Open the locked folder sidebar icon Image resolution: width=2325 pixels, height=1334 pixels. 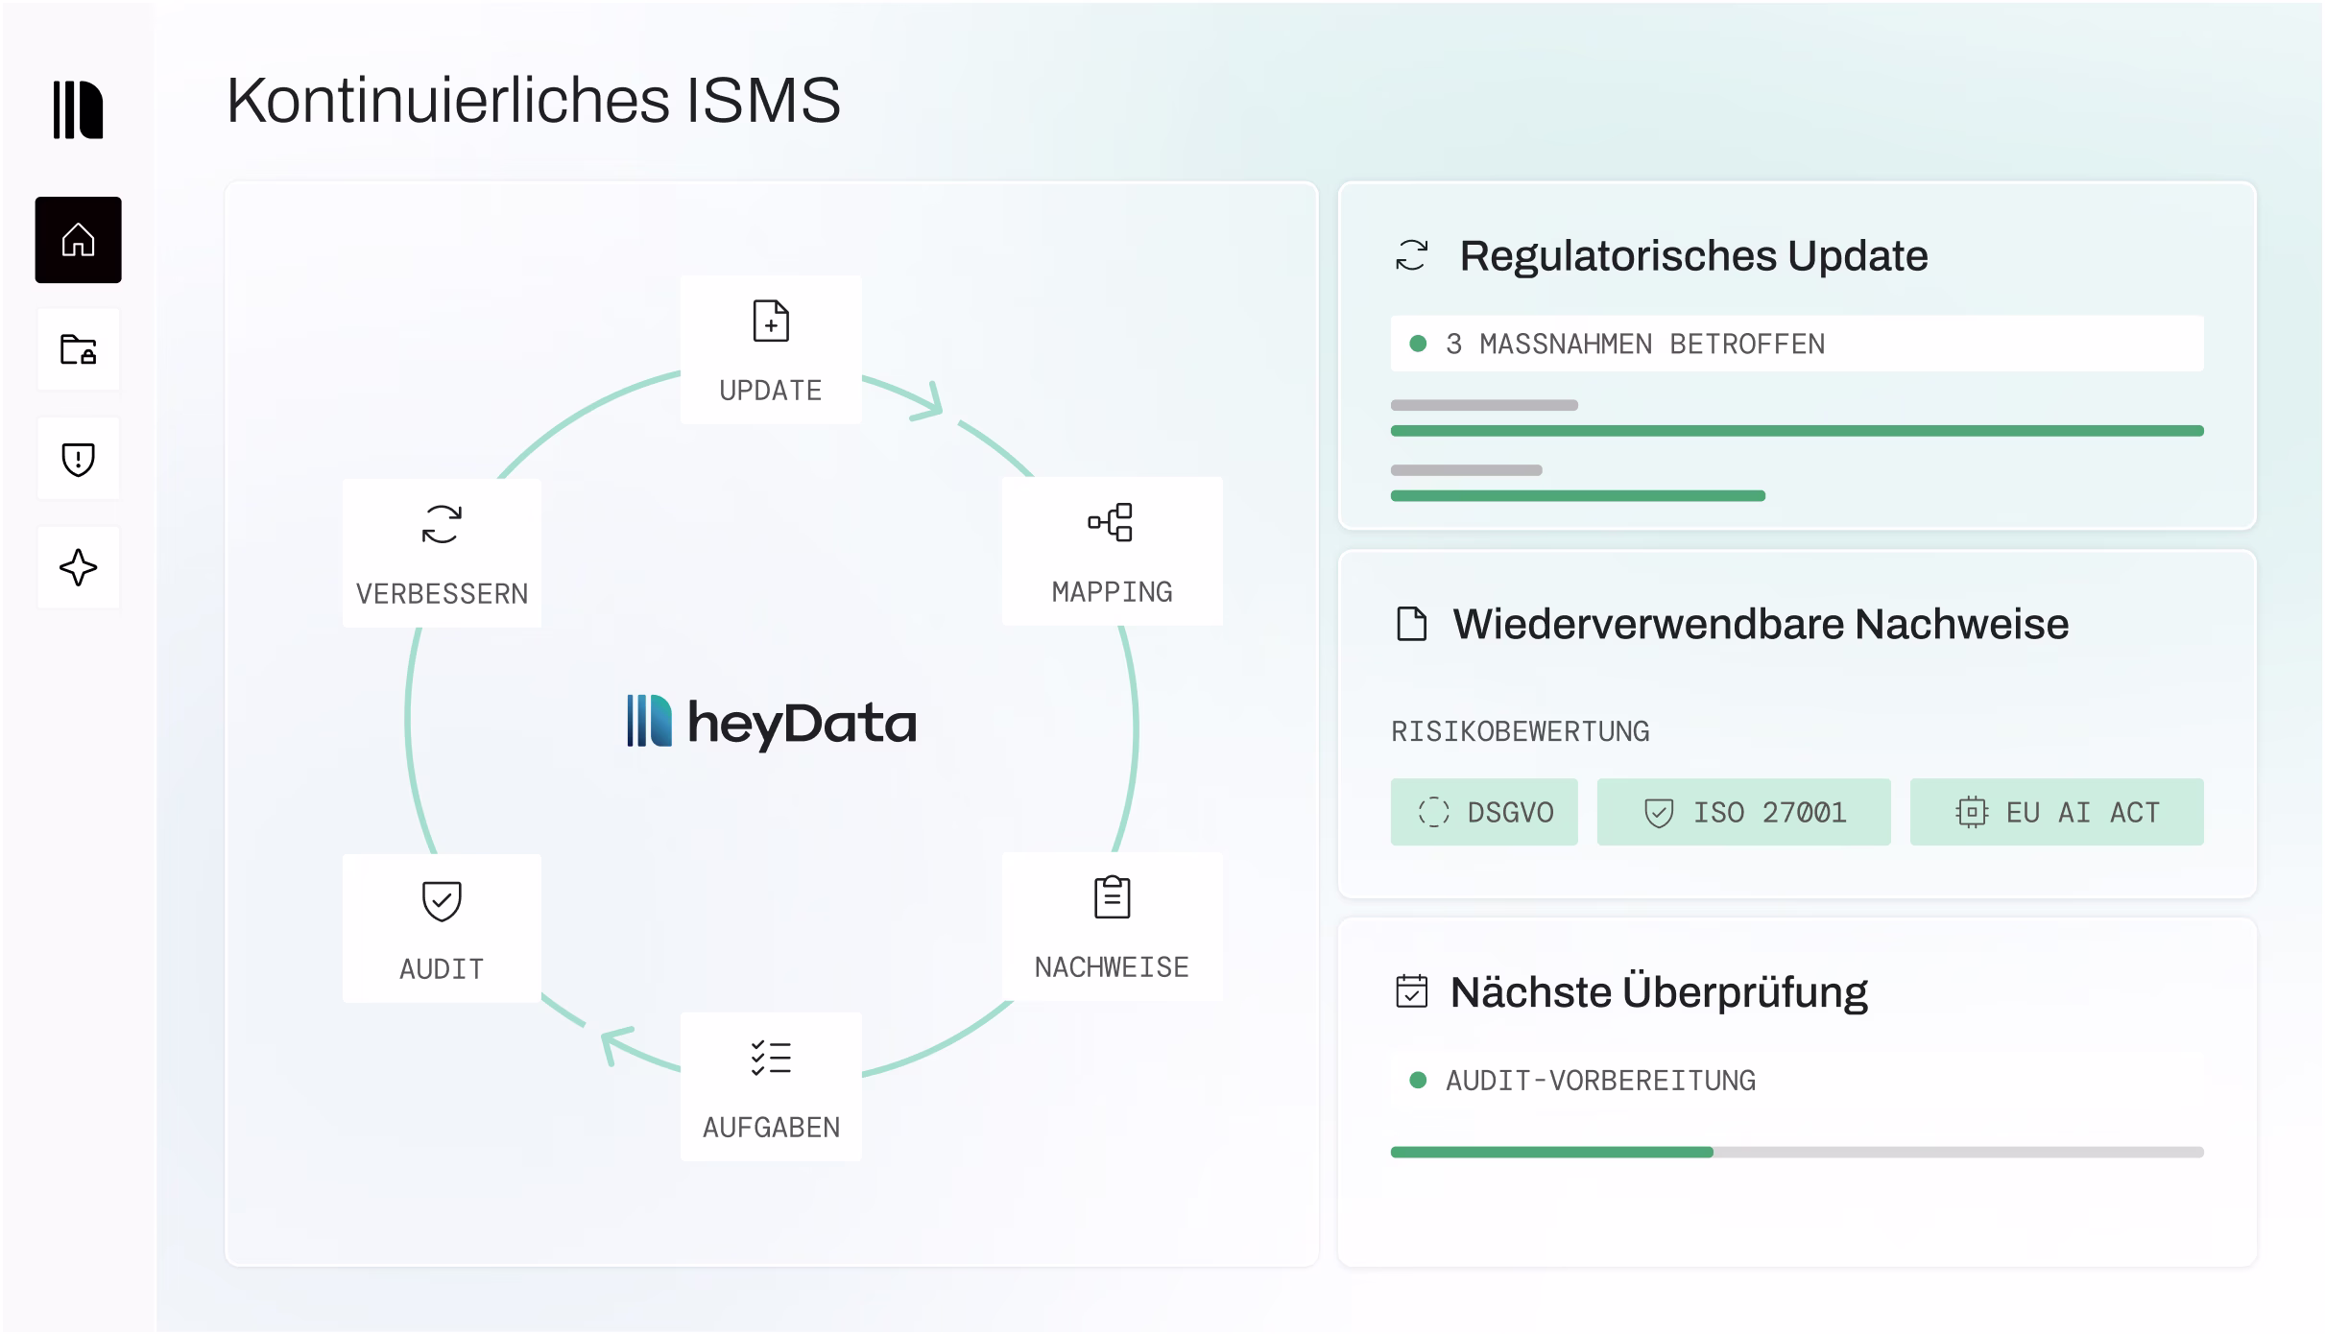pos(79,349)
